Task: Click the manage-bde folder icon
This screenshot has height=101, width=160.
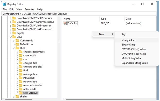Action: [x=20, y=74]
